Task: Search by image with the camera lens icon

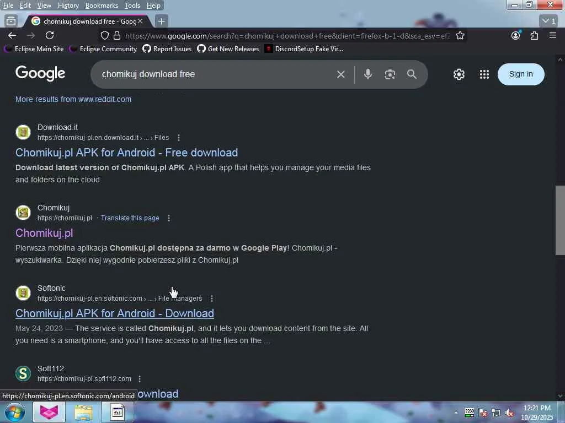Action: [x=390, y=74]
